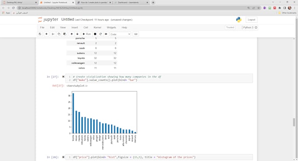
Task: Reload the page with the refresh icon
Action: pyautogui.click(x=13, y=8)
